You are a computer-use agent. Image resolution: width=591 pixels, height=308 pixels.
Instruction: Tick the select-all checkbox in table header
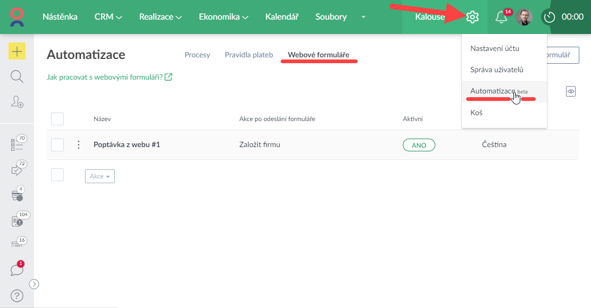tap(57, 119)
